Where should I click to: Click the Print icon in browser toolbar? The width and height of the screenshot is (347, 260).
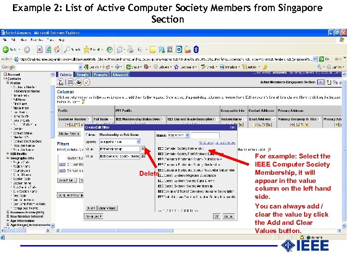point(130,50)
